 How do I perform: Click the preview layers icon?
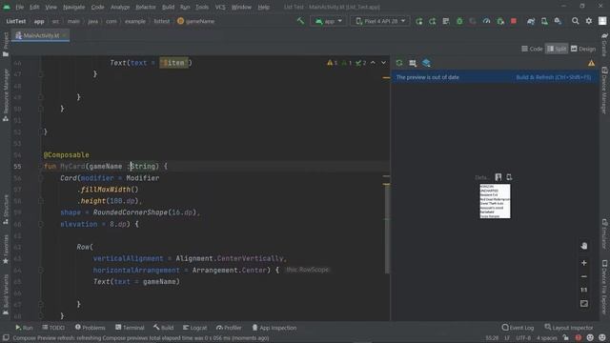coord(426,63)
